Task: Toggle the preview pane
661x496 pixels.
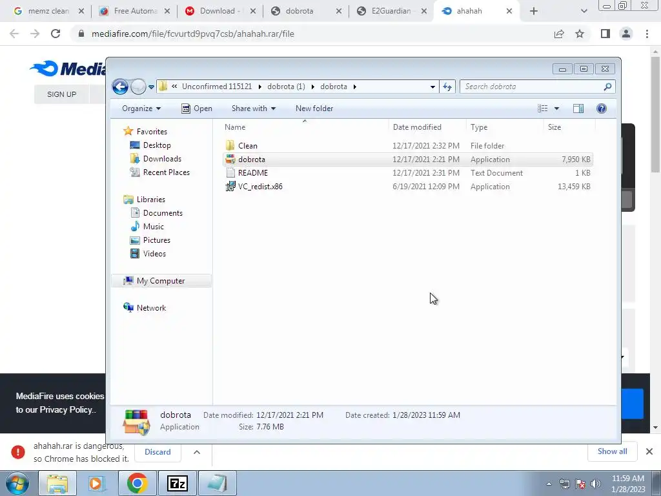Action: (x=578, y=108)
